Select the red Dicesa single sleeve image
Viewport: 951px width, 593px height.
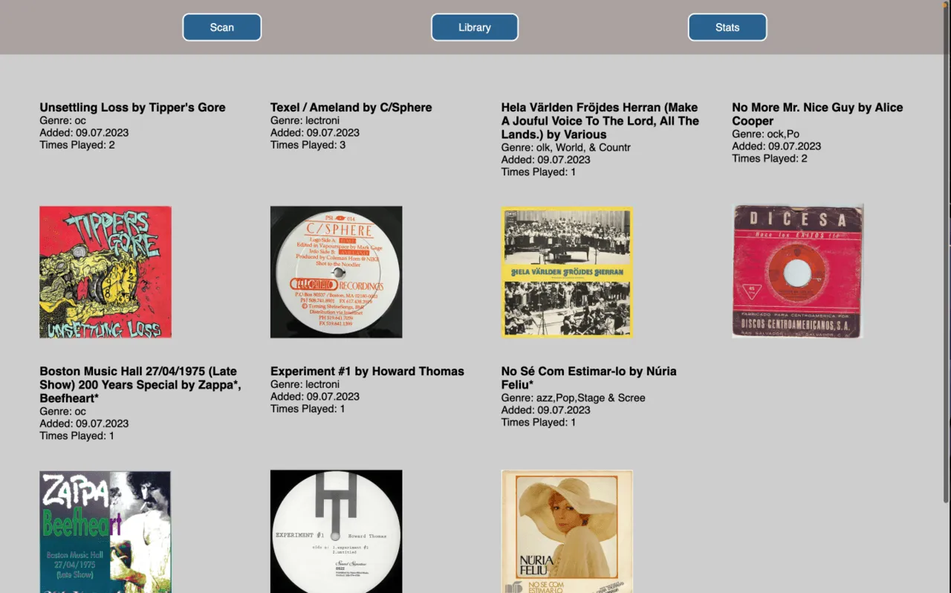click(798, 272)
